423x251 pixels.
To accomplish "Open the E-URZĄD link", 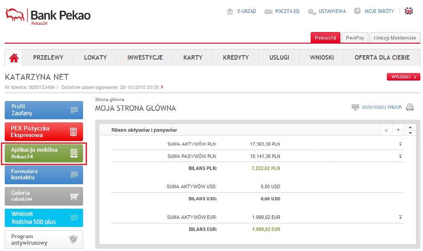I will [x=247, y=11].
